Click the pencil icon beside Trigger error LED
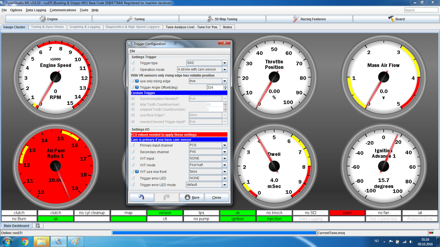Screen dimensions: 440x247 coord(133,178)
